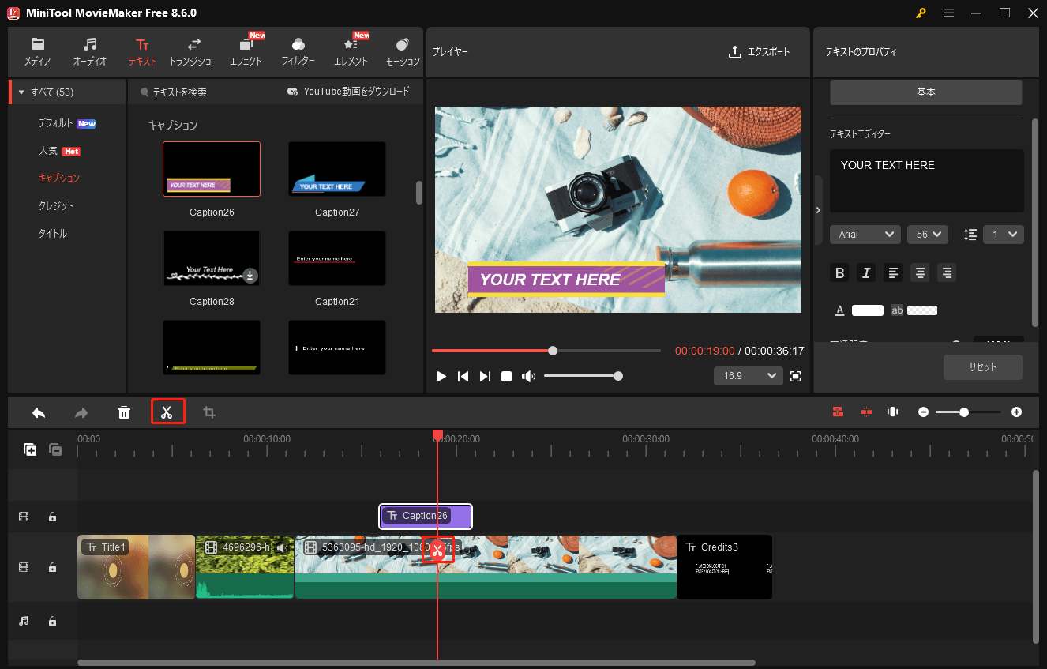
Task: Open the font size 56 dropdown
Action: coord(927,234)
